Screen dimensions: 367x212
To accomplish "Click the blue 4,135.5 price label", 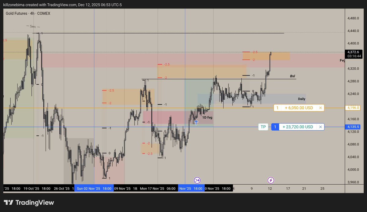I will click(x=353, y=127).
